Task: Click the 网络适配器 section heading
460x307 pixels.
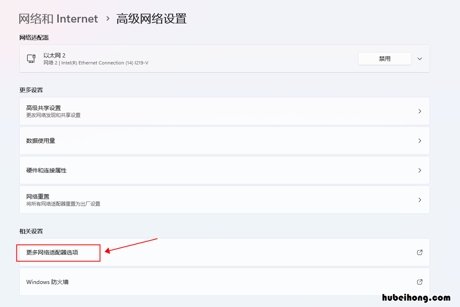Action: click(34, 37)
